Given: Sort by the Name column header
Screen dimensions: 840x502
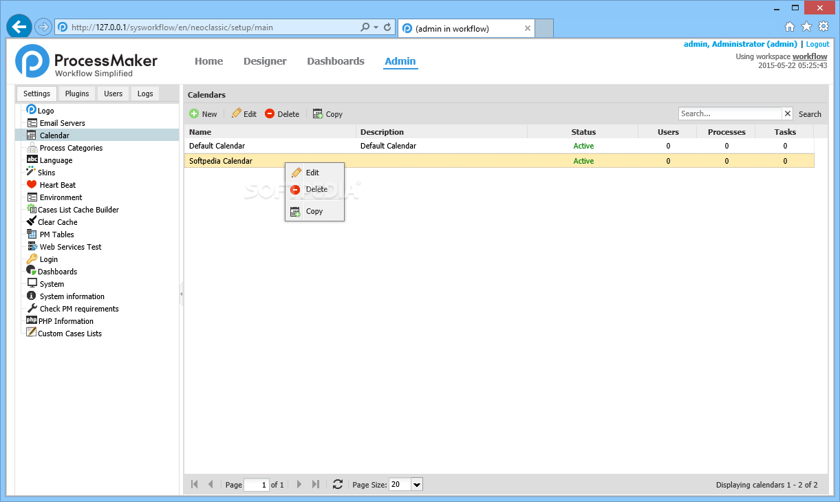Looking at the screenshot, I should [270, 131].
